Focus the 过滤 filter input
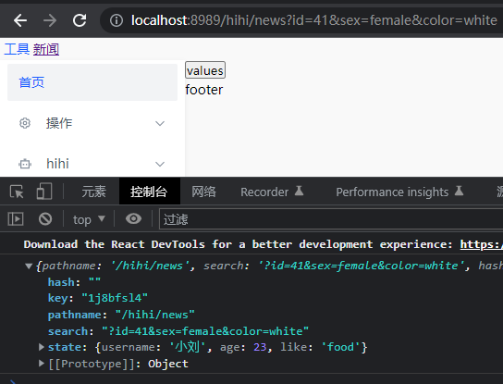This screenshot has width=503, height=384. coord(331,219)
